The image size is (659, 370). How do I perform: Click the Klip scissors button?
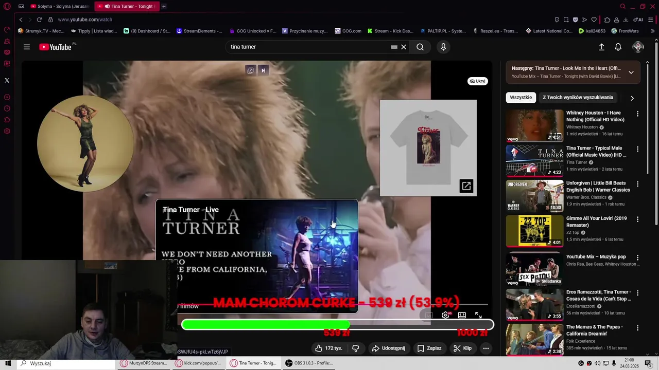click(462, 348)
